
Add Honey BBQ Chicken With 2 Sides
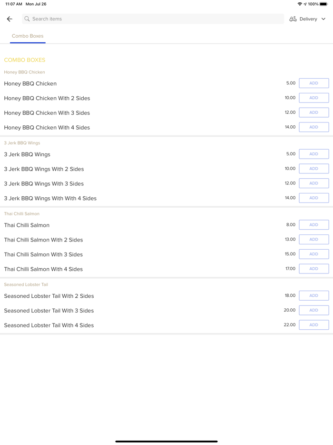(x=313, y=98)
